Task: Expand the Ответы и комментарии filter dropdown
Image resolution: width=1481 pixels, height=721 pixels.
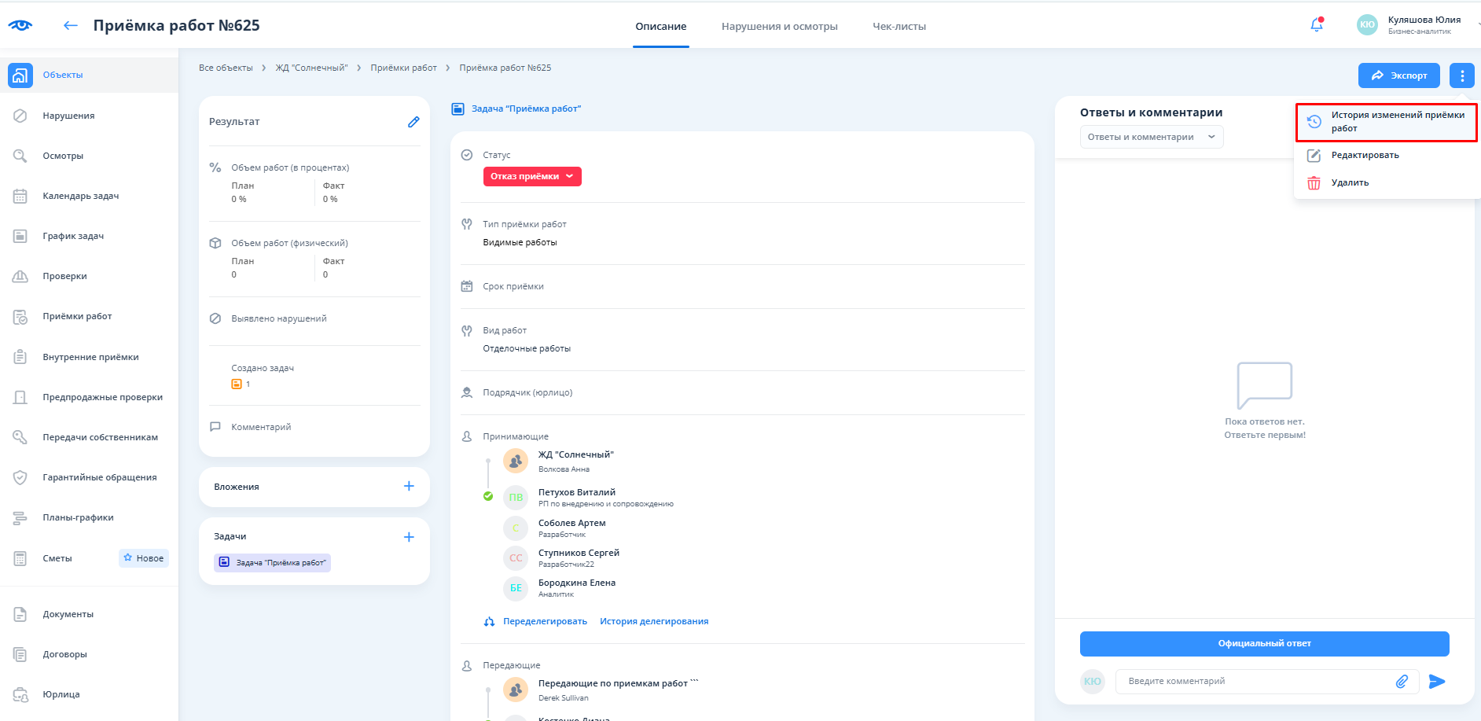Action: point(1152,137)
